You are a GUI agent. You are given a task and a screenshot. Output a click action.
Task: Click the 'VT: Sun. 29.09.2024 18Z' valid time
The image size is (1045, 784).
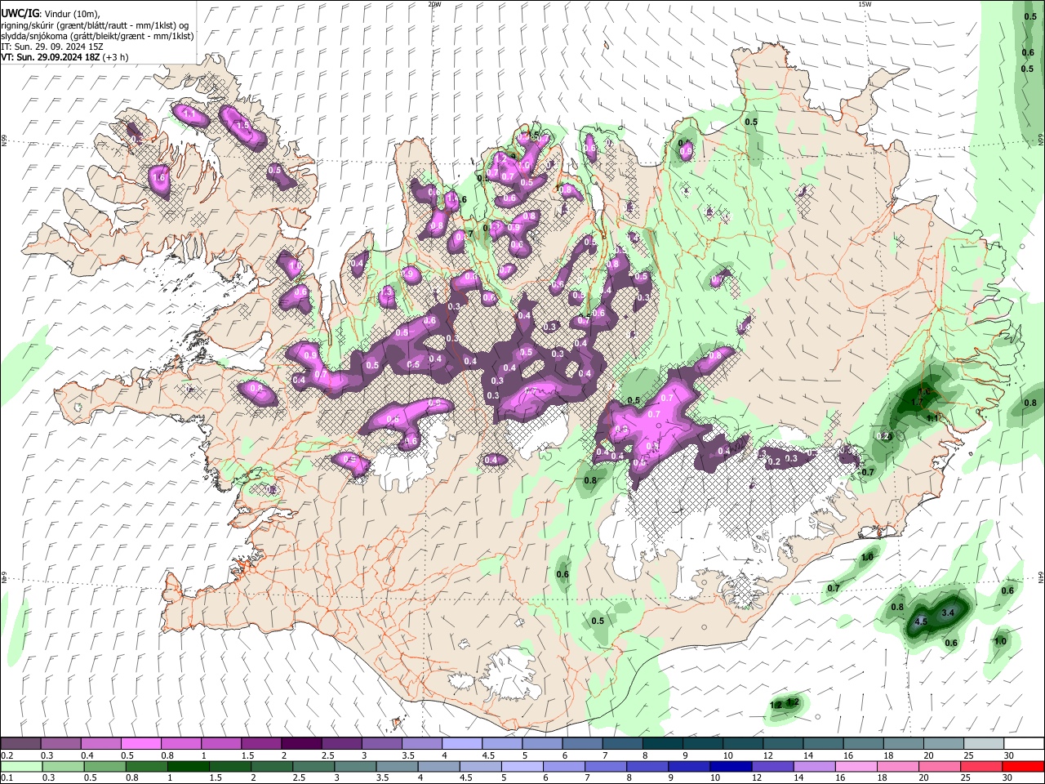click(x=51, y=57)
